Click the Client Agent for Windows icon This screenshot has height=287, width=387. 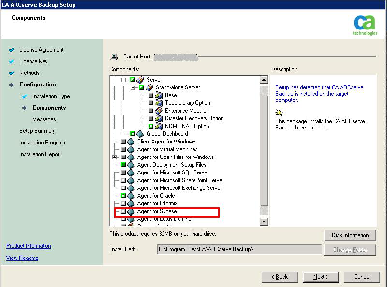[131, 142]
